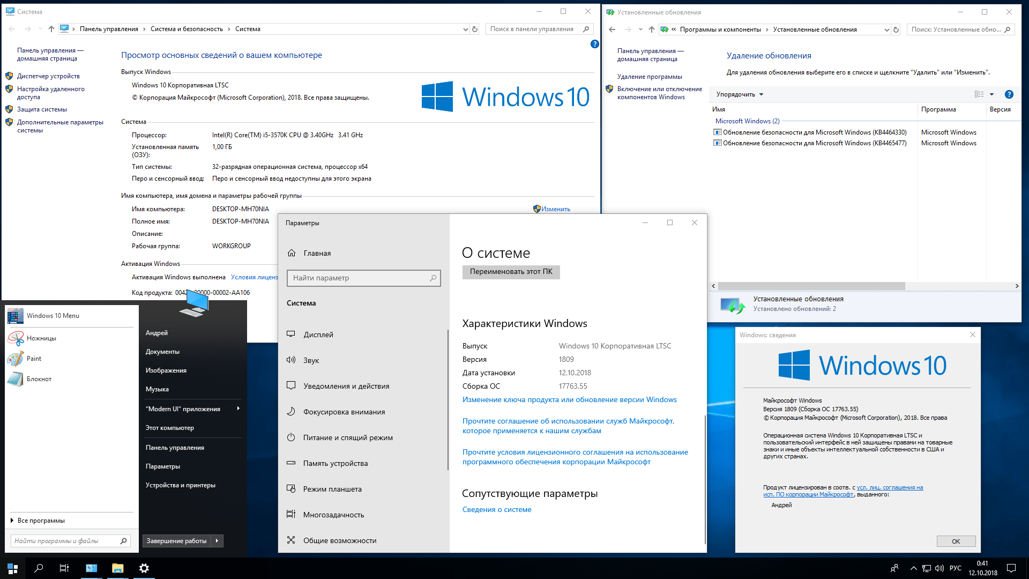Open the Упорядочить dropdown
The image size is (1029, 579).
[x=739, y=94]
